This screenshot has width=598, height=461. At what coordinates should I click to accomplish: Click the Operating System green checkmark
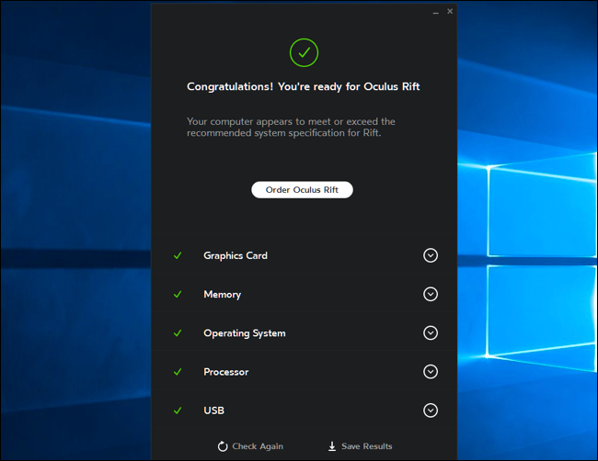(178, 333)
